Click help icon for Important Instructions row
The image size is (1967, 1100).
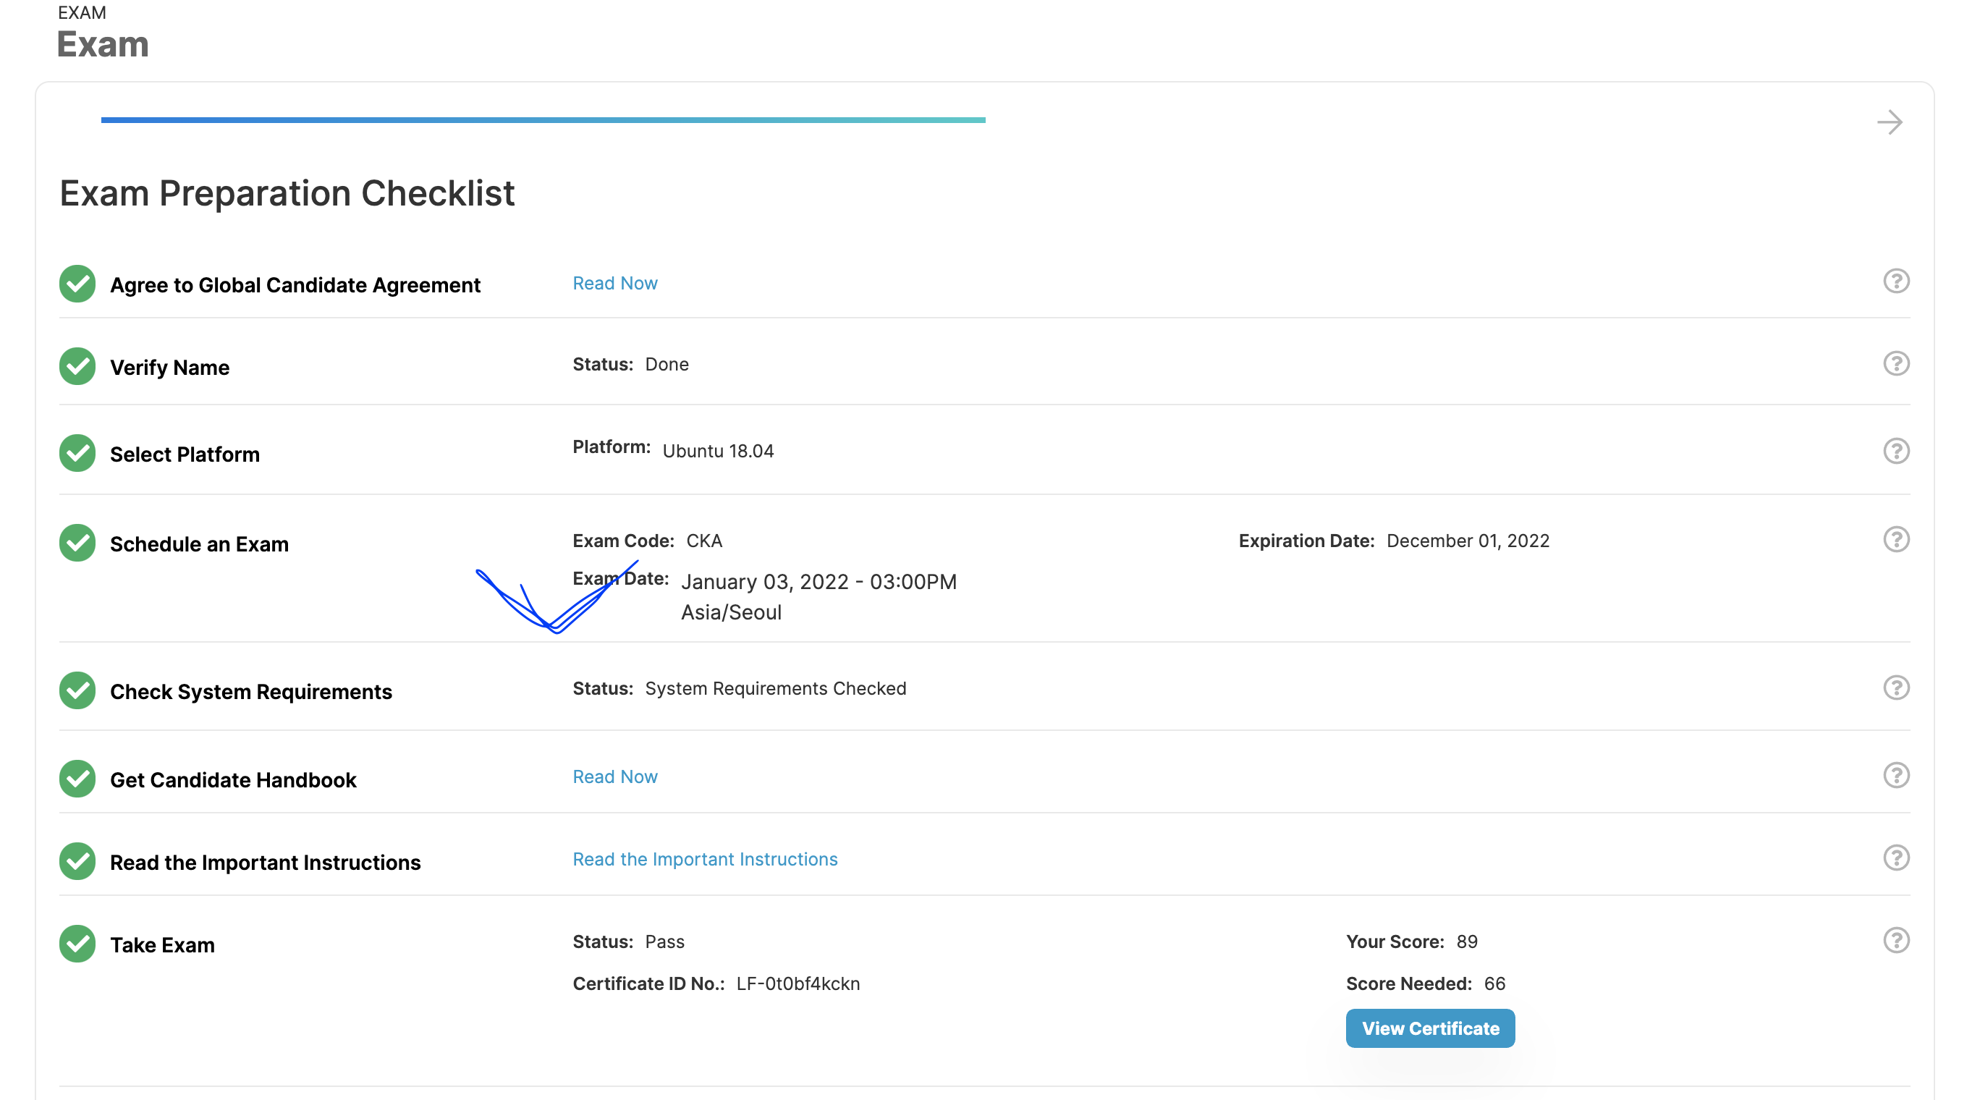pyautogui.click(x=1895, y=858)
